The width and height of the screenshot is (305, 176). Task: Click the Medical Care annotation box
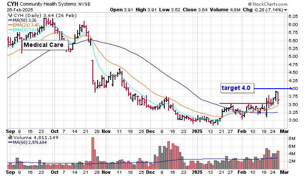coord(45,45)
